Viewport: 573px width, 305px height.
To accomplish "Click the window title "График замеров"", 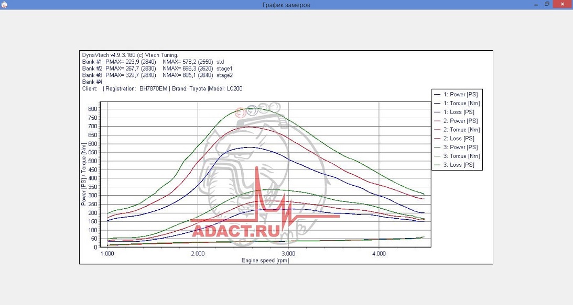I will click(x=286, y=5).
